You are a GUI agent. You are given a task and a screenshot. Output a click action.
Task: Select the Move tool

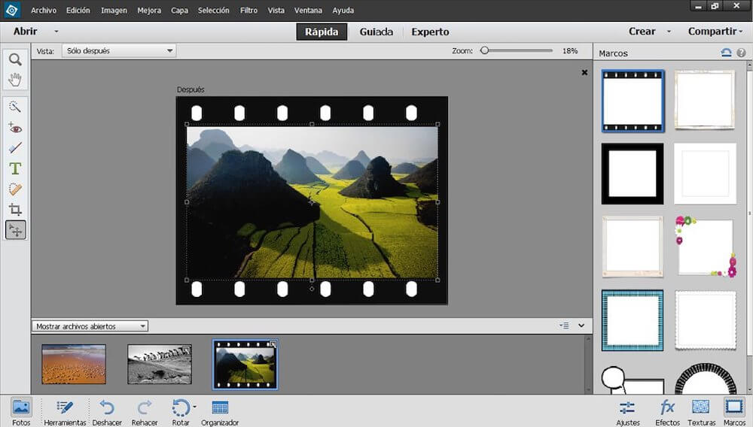click(x=15, y=230)
